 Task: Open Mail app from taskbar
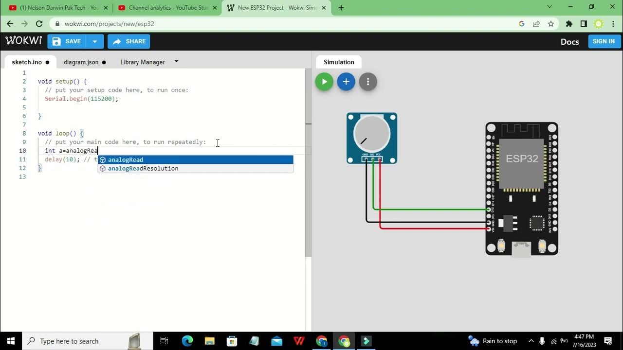(277, 341)
